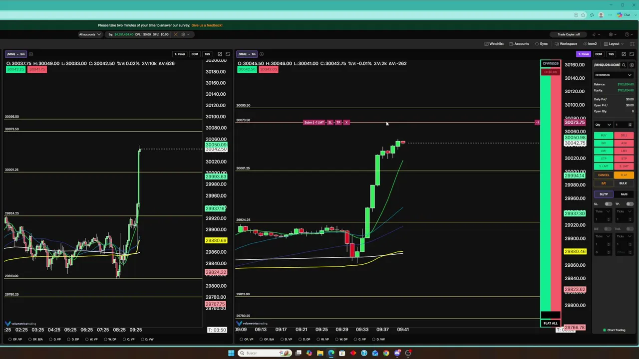
Task: Toggle the TP switch in trade panel
Action: (x=630, y=204)
